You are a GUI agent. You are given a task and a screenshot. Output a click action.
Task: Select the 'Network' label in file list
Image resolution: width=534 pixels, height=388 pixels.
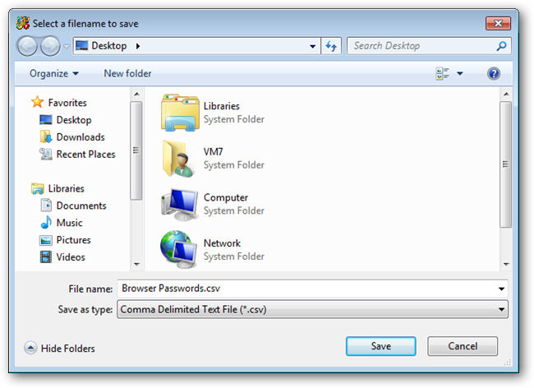pyautogui.click(x=222, y=243)
